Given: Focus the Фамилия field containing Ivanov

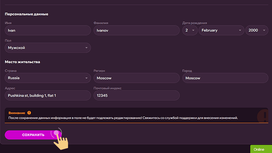Looking at the screenshot, I should pos(136,30).
